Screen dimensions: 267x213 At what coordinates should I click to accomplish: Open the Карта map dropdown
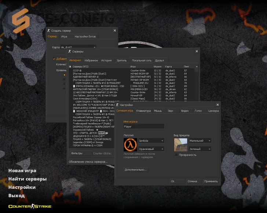pos(78,47)
